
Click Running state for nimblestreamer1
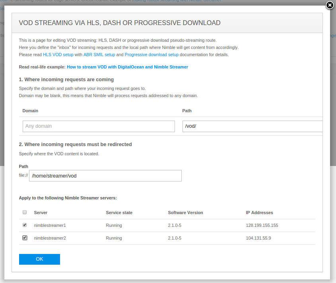tap(114, 226)
